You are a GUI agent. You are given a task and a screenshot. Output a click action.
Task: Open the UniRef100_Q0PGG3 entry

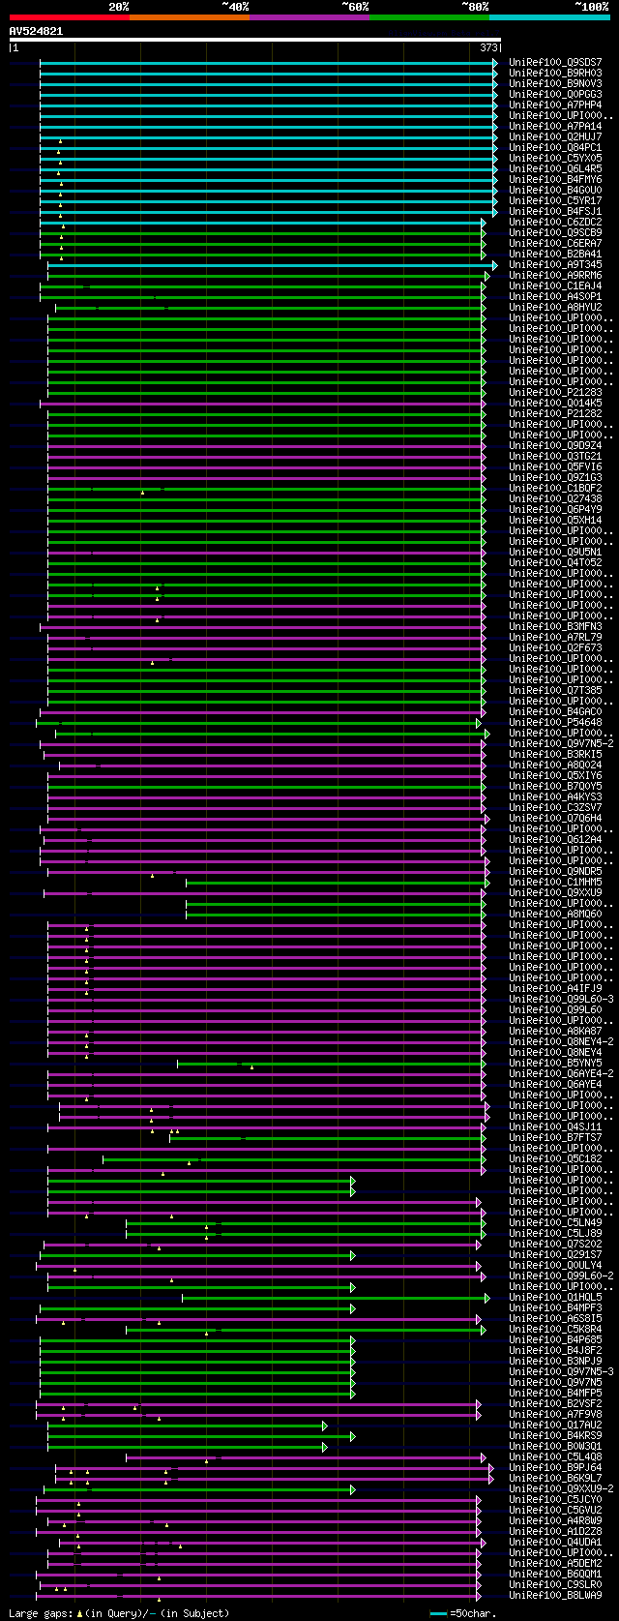tap(555, 95)
